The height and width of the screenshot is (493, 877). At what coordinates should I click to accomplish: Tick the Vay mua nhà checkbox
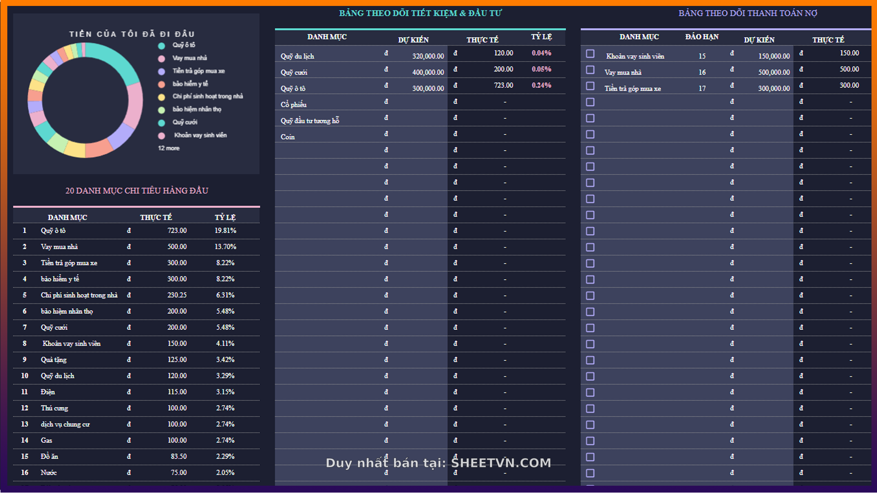[x=590, y=70]
